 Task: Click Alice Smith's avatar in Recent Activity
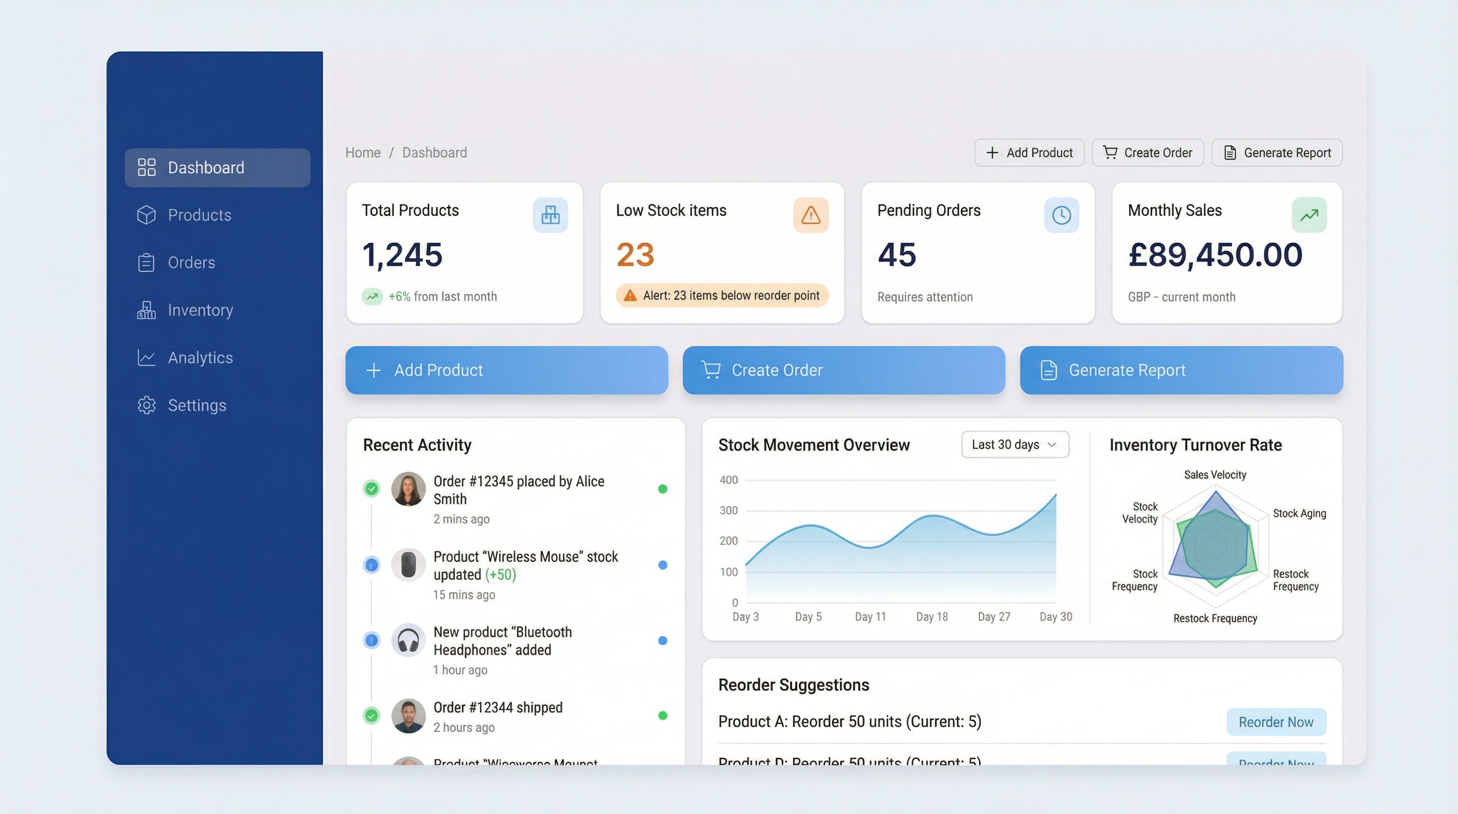[x=408, y=489]
